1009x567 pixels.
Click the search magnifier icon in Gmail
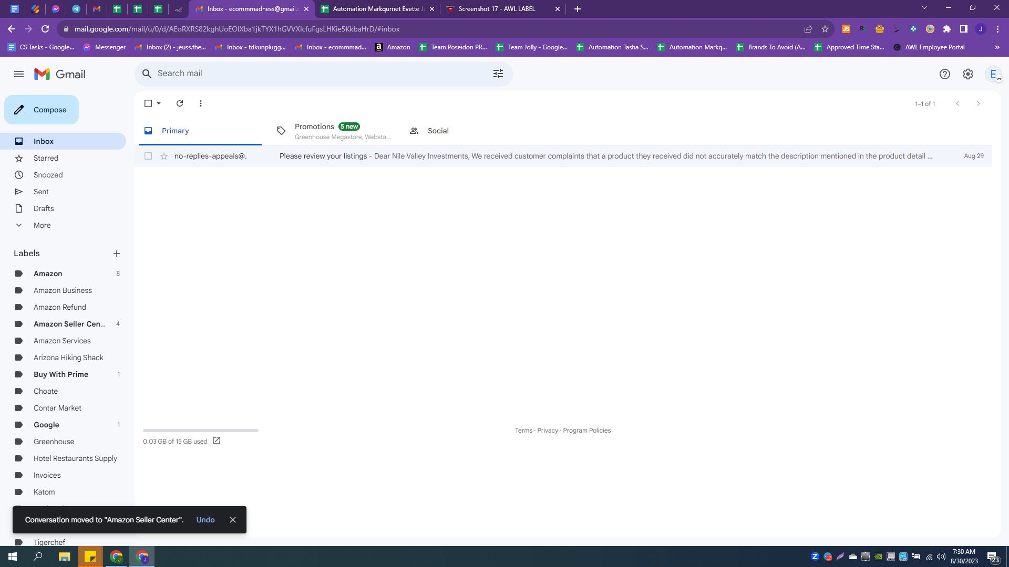pos(147,73)
